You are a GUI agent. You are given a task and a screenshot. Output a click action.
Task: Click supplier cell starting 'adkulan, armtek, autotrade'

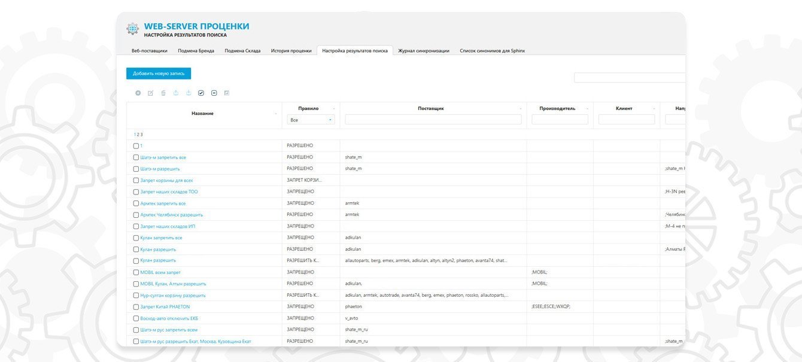(x=433, y=296)
